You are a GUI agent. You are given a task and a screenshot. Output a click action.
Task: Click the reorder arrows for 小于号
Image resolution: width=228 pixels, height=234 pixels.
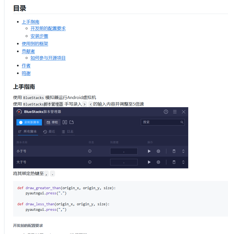click(x=183, y=151)
